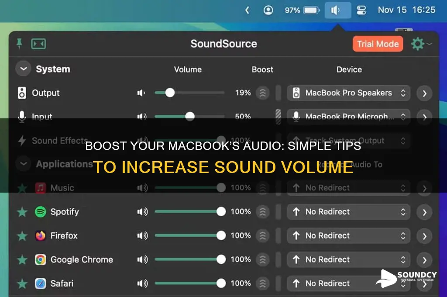Open the SoundSource menu bar volume icon
The image size is (447, 297).
click(338, 10)
